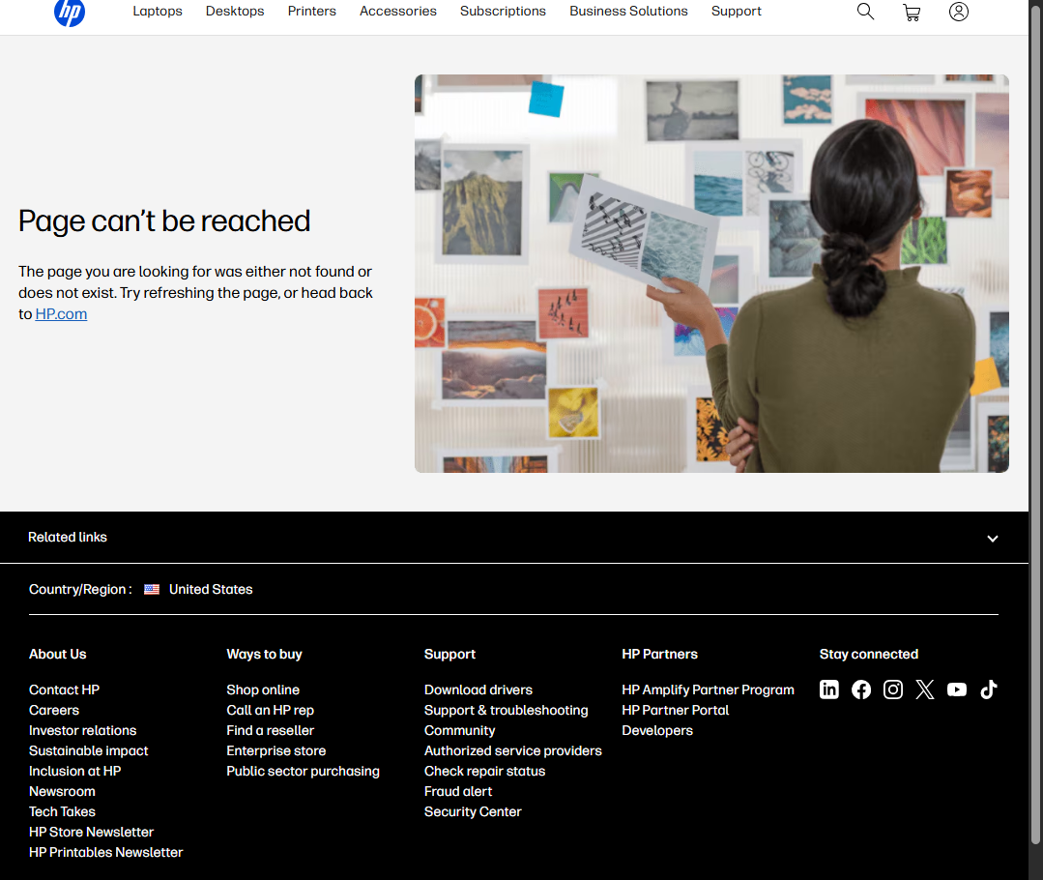Screen dimensions: 1043x880
Task: Open Security Center link
Action: click(x=473, y=811)
